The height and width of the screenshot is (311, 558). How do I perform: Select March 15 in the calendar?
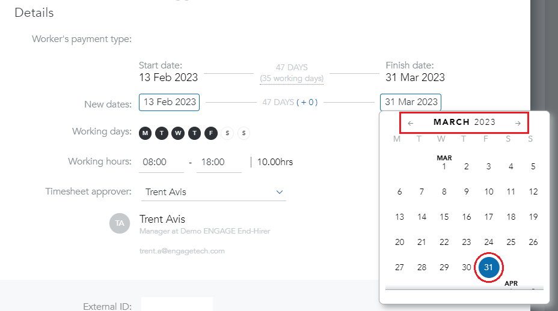[x=444, y=217]
